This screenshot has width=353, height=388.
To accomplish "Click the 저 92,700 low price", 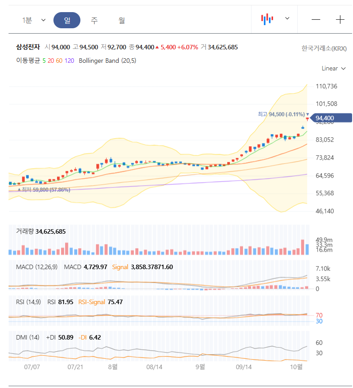I will [114, 47].
